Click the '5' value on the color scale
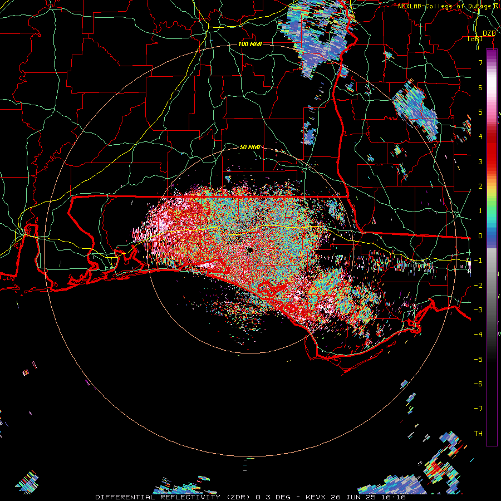This screenshot has height=501, width=501. [480, 112]
